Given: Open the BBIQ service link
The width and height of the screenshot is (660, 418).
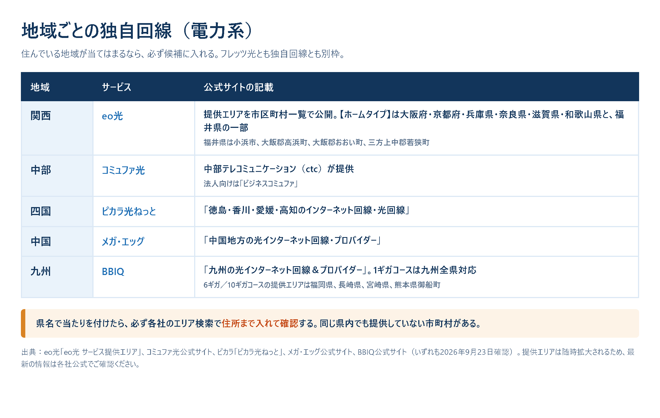Looking at the screenshot, I should (x=113, y=271).
